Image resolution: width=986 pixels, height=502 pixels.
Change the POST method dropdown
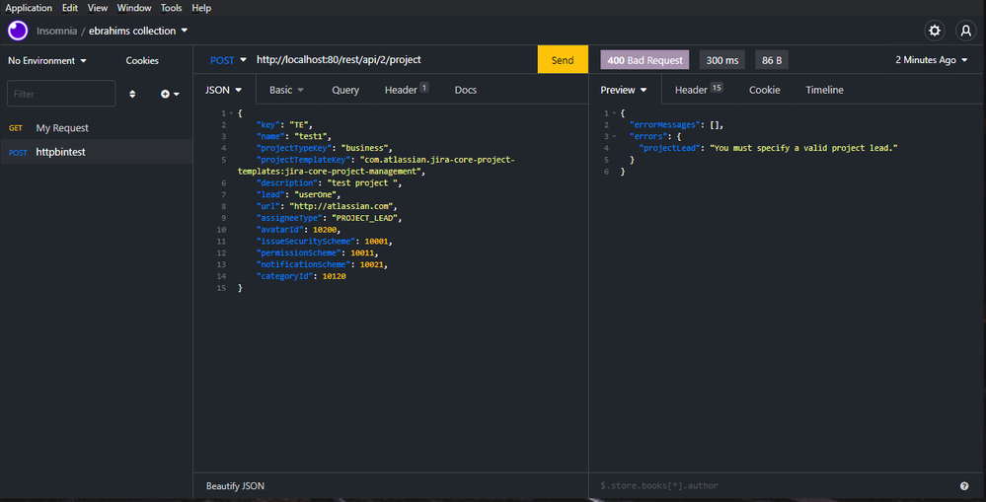click(228, 60)
